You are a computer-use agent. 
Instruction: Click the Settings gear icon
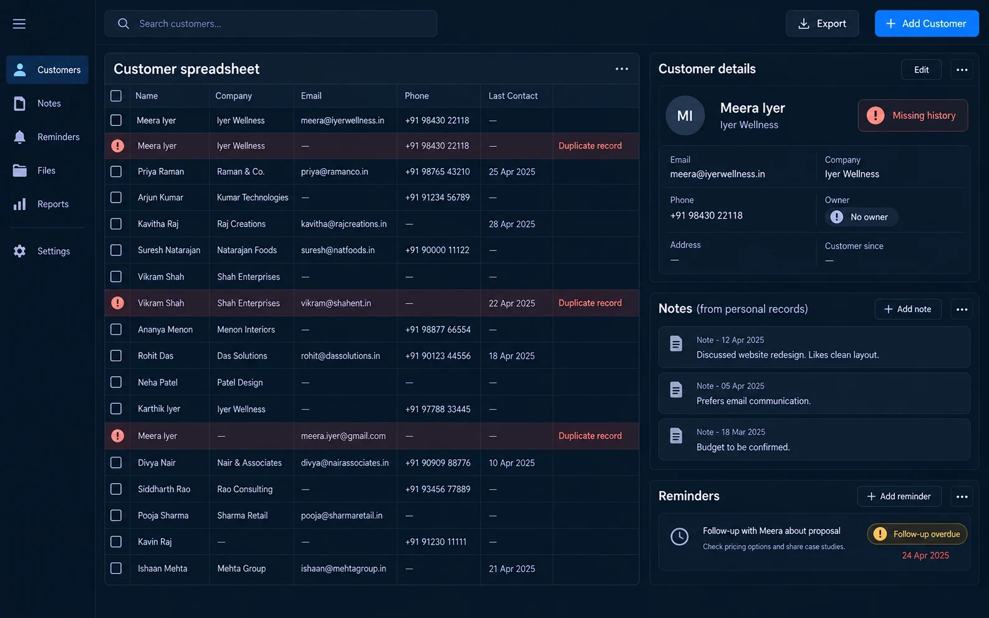click(x=20, y=251)
